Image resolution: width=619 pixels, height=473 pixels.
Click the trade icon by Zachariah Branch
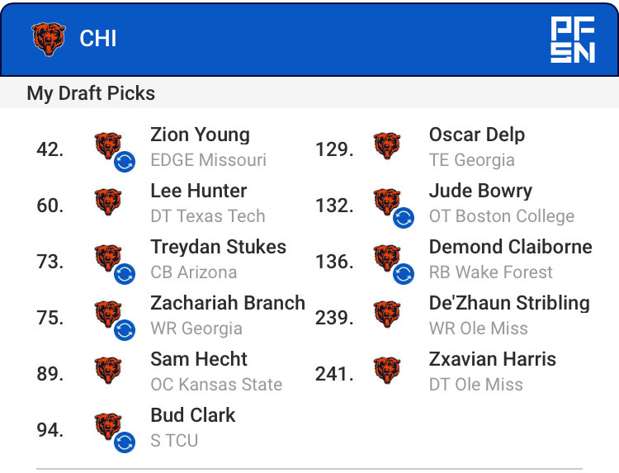125,329
